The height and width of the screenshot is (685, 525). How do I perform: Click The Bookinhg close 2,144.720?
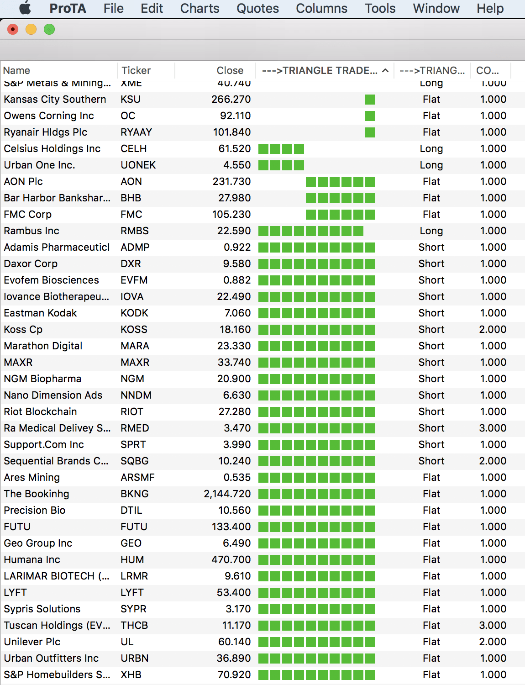click(x=227, y=494)
